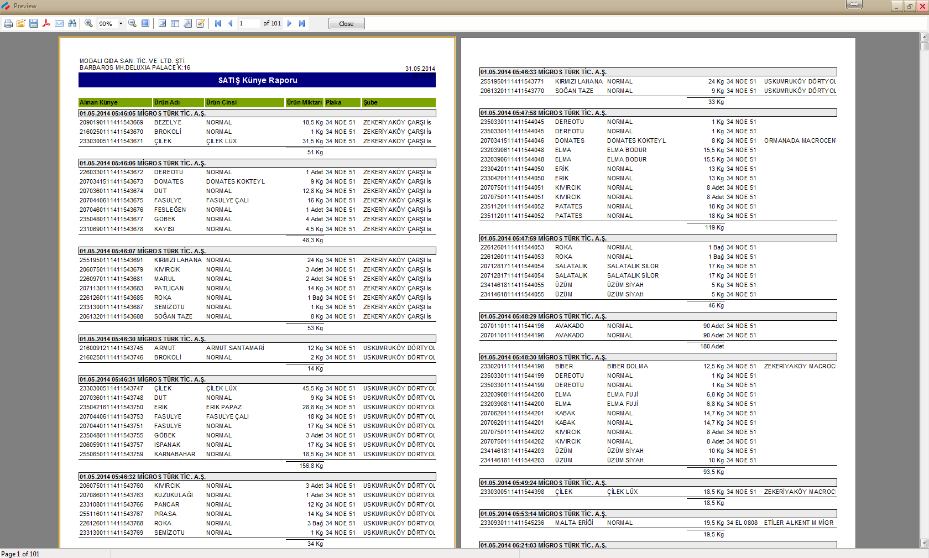This screenshot has height=558, width=929.
Task: Click the PIRASA product name
Action: point(165,514)
